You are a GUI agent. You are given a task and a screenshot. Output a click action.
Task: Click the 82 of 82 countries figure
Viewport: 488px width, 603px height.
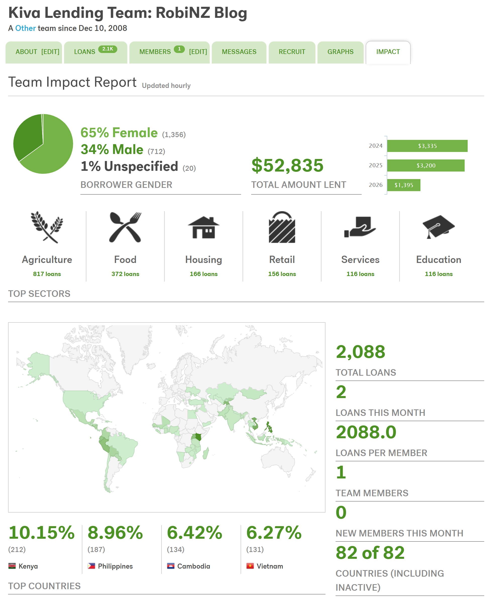(x=370, y=553)
